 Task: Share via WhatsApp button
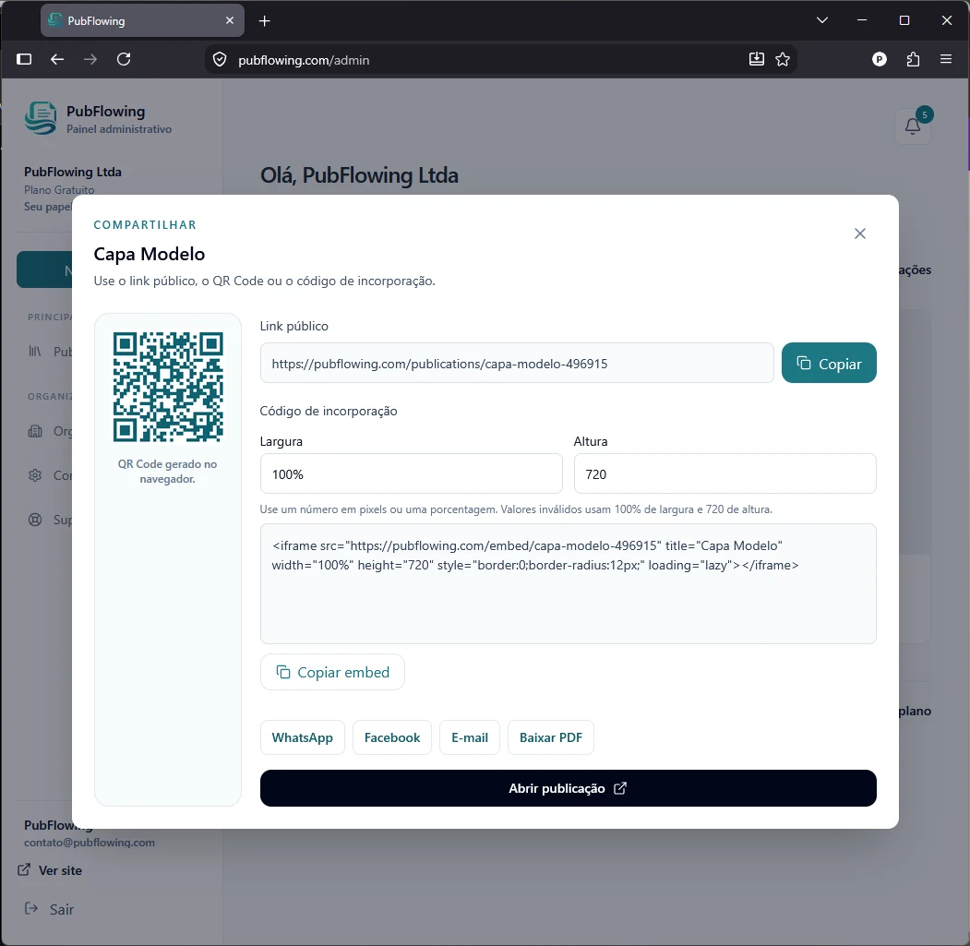pyautogui.click(x=302, y=736)
